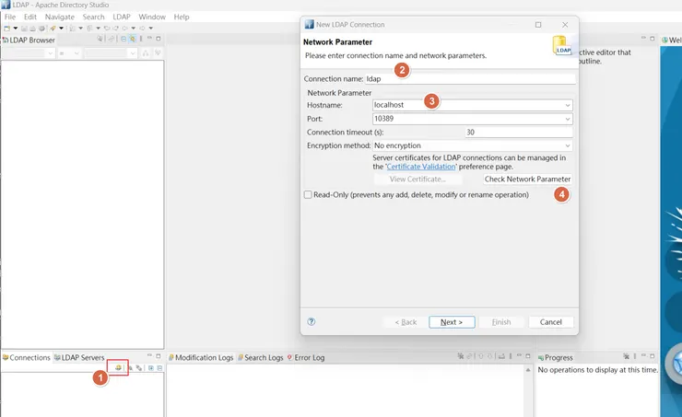The image size is (682, 417).
Task: Open the View Menu of Modification Logs panel
Action: [x=511, y=356]
